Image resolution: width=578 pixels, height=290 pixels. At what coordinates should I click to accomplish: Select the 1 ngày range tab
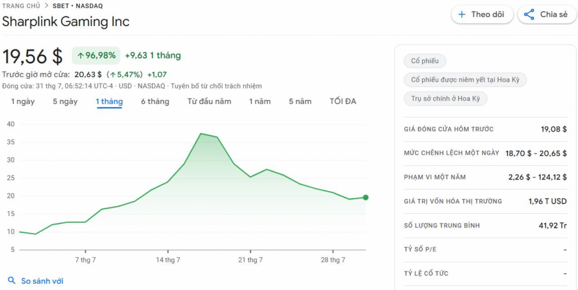click(23, 102)
